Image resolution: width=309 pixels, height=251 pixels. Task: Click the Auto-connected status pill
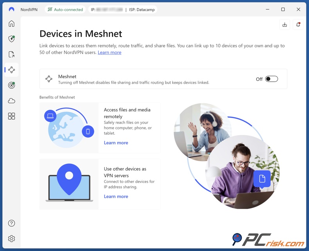point(65,9)
